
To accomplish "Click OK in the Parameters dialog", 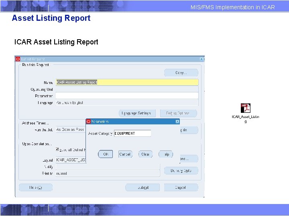I will (106, 154).
